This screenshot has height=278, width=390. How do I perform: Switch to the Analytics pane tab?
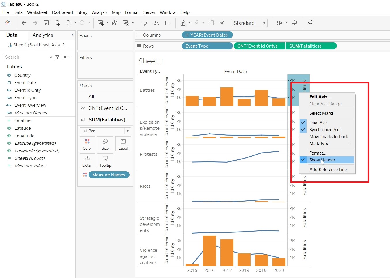(x=43, y=35)
